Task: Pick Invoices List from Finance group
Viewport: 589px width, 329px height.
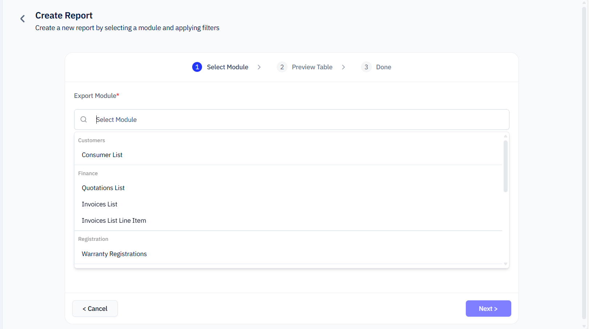Action: (x=100, y=204)
